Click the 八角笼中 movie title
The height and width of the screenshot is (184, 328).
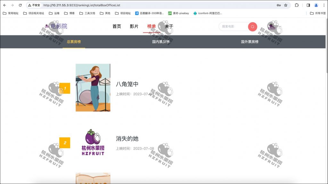point(127,84)
